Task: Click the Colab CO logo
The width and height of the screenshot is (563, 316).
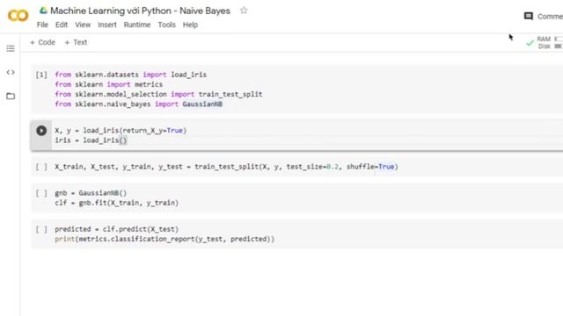Action: (x=18, y=16)
